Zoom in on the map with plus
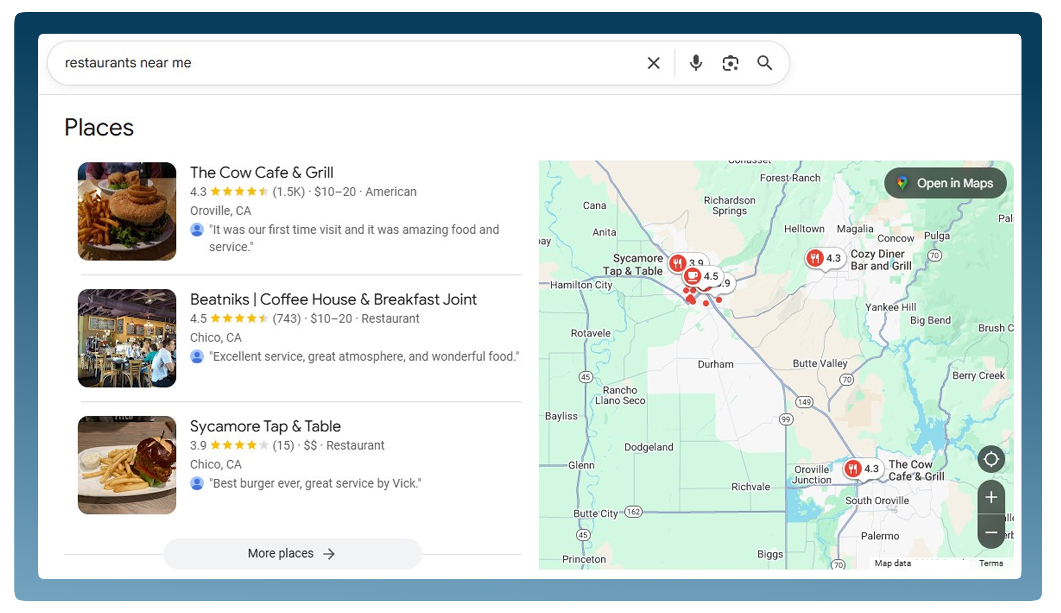 991,497
